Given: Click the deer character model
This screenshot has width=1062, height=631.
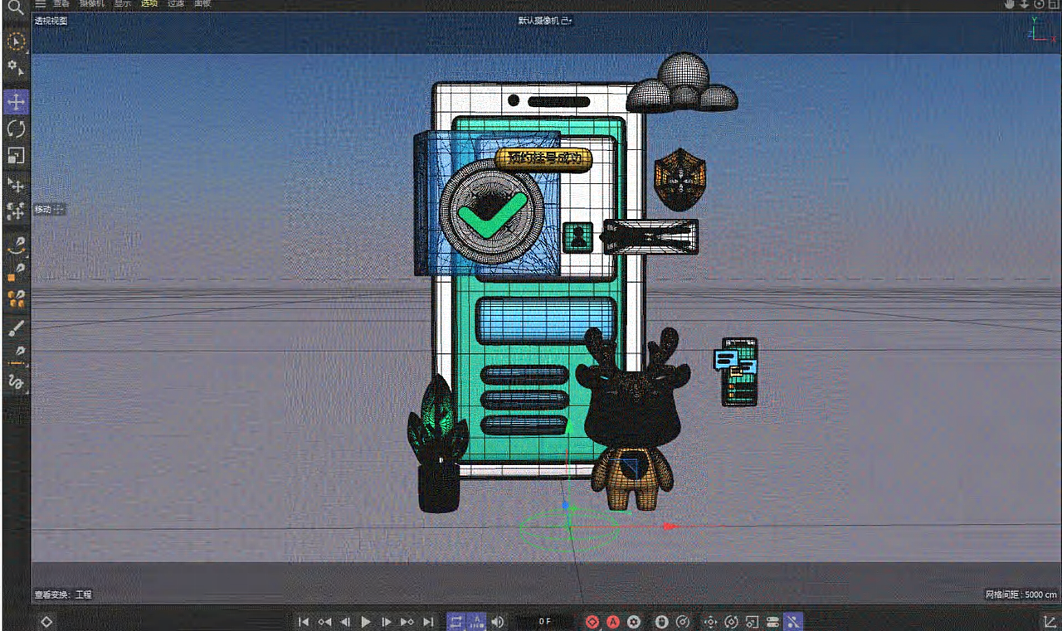Looking at the screenshot, I should click(631, 418).
